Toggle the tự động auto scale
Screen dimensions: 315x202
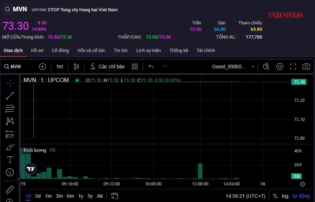coord(301,196)
